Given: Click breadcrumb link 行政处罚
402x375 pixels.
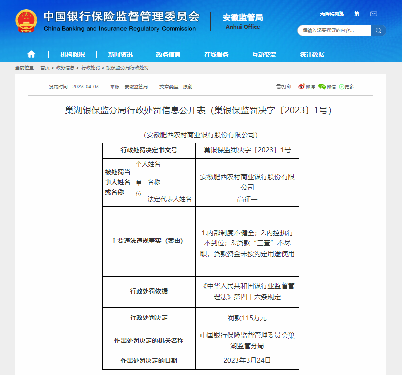Looking at the screenshot, I should [x=91, y=68].
